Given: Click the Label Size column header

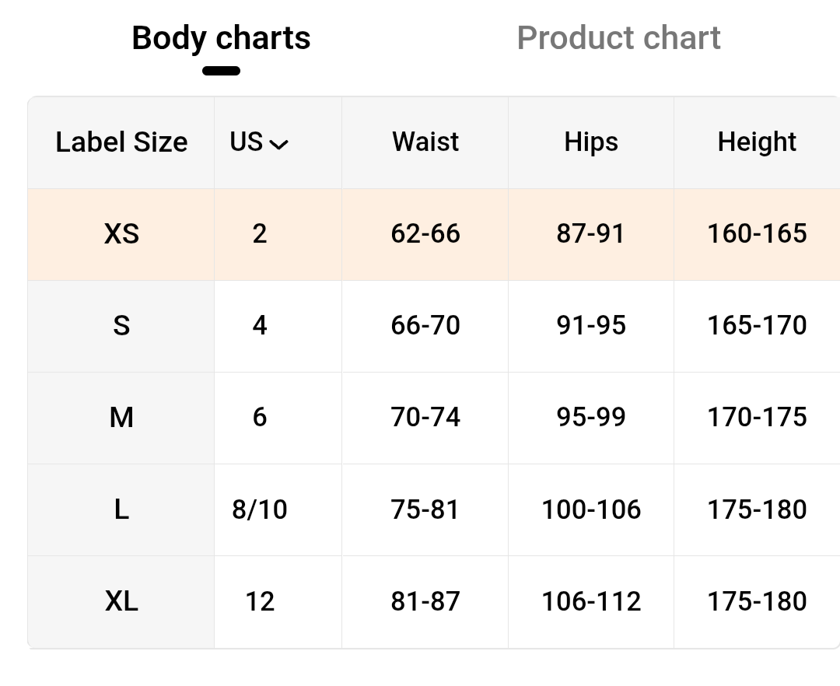Looking at the screenshot, I should click(121, 142).
